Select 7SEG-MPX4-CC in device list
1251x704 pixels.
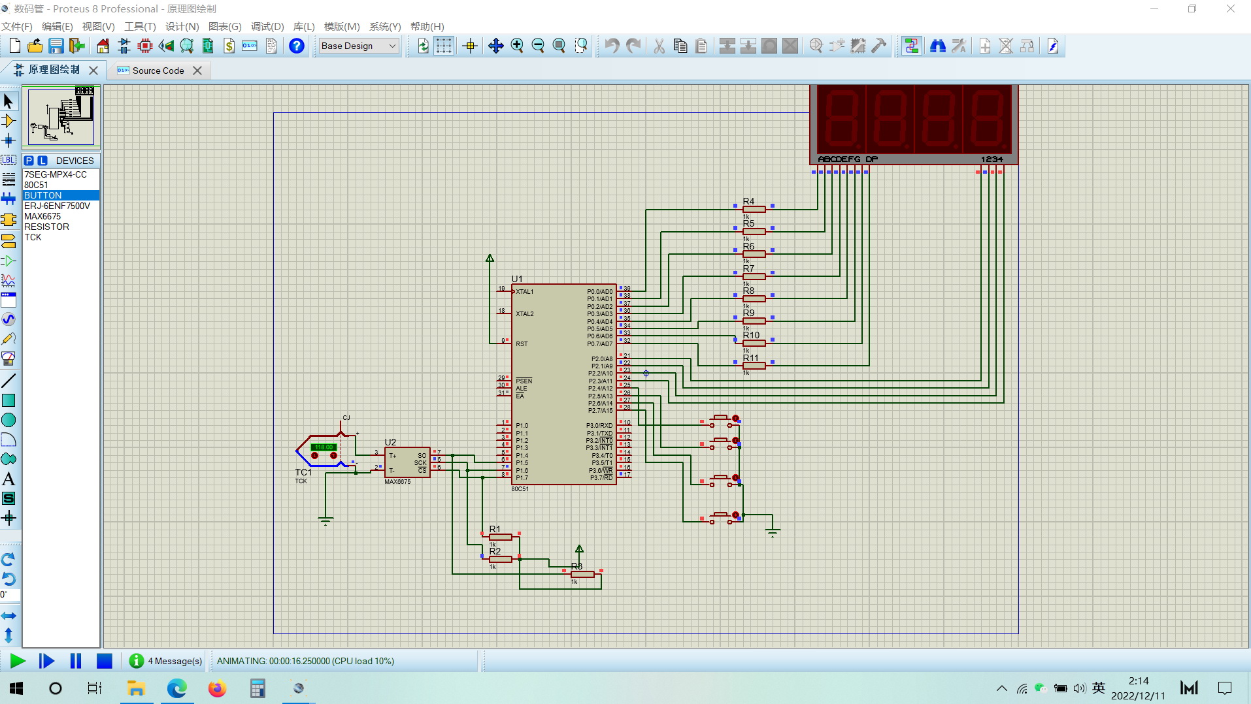tap(61, 174)
